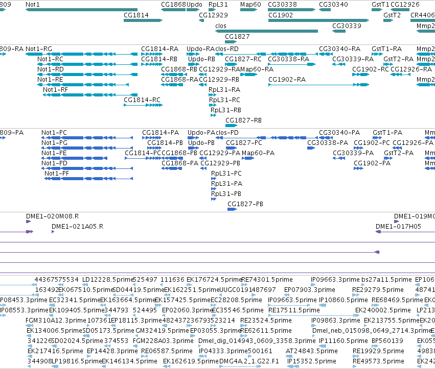Click the CG12929 gene label

(x=213, y=15)
